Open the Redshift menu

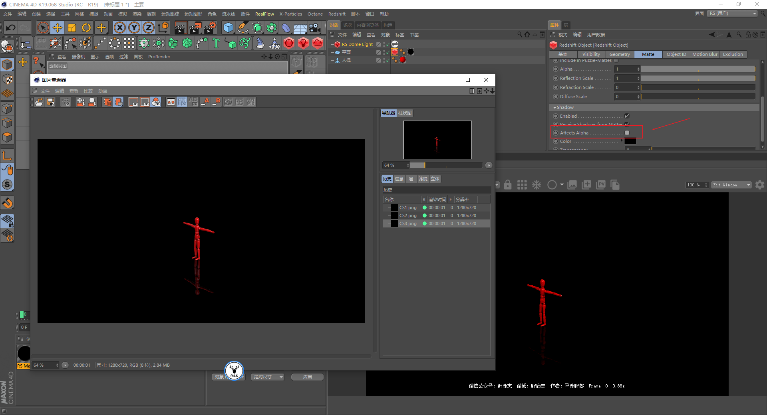(x=336, y=14)
